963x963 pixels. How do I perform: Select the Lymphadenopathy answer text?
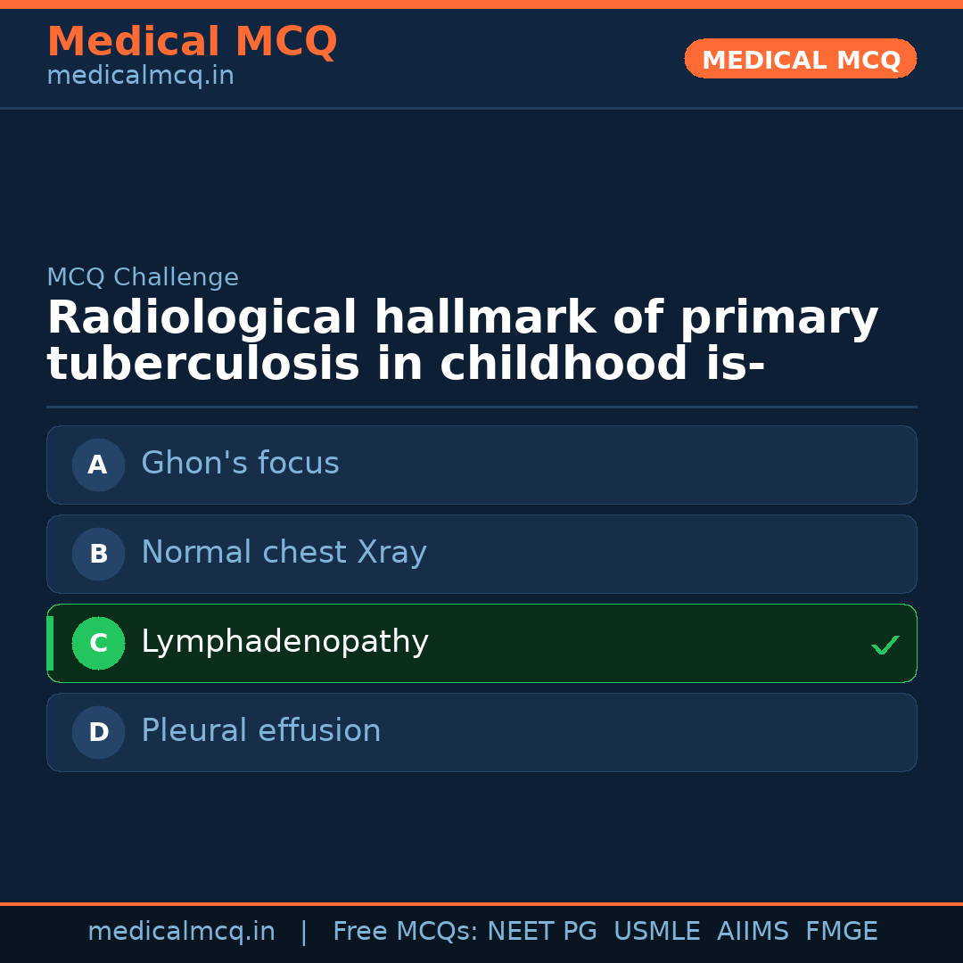[x=284, y=642]
